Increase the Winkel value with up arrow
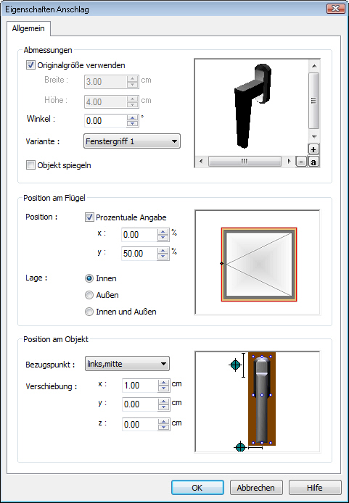This screenshot has height=503, width=349. [x=132, y=117]
